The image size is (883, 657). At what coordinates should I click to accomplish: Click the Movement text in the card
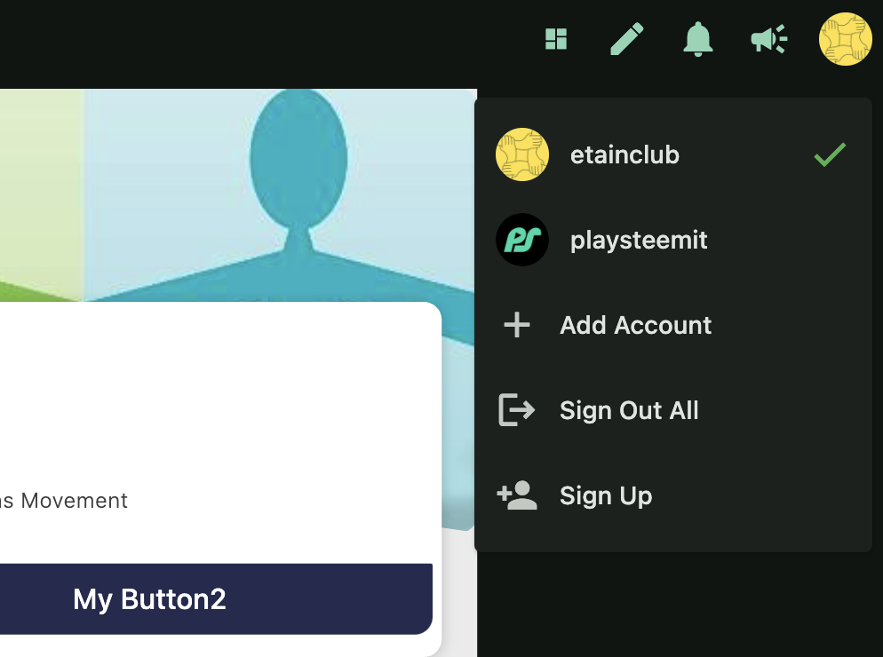tap(75, 501)
